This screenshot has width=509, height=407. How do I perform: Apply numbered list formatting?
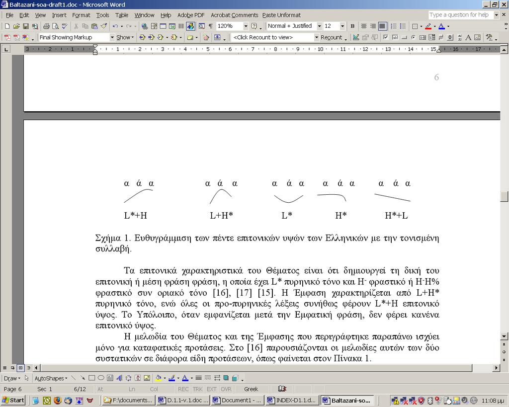point(394,26)
